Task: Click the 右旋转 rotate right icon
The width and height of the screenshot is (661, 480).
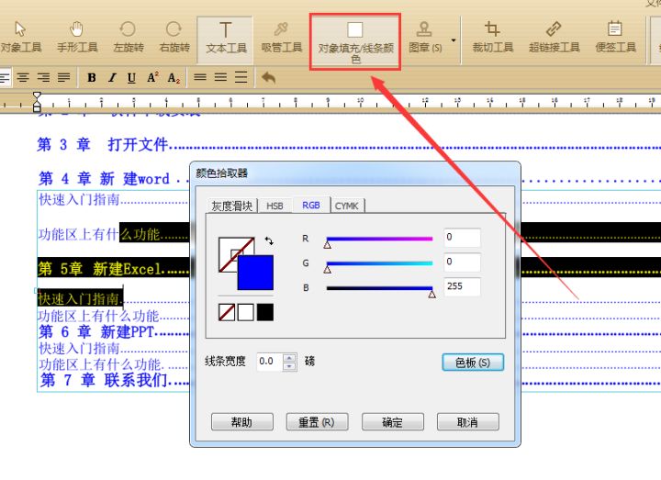Action: pos(174,37)
